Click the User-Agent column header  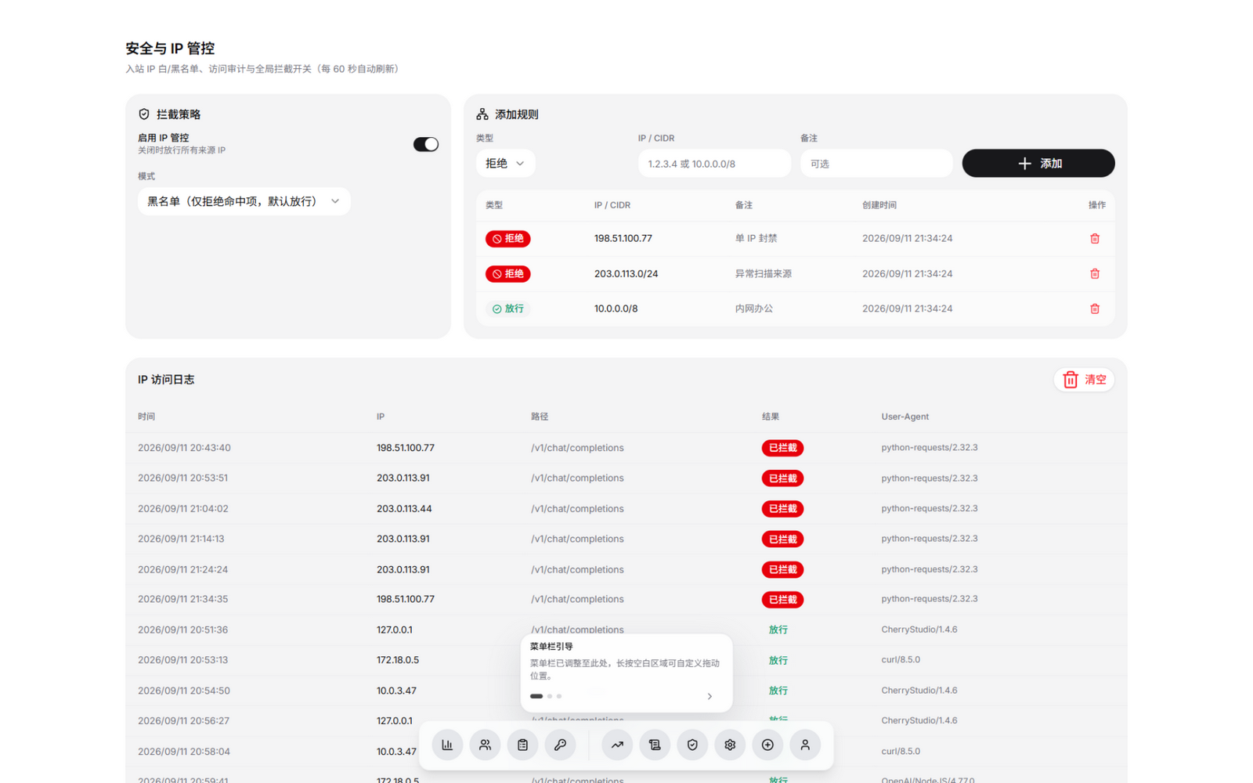tap(905, 417)
